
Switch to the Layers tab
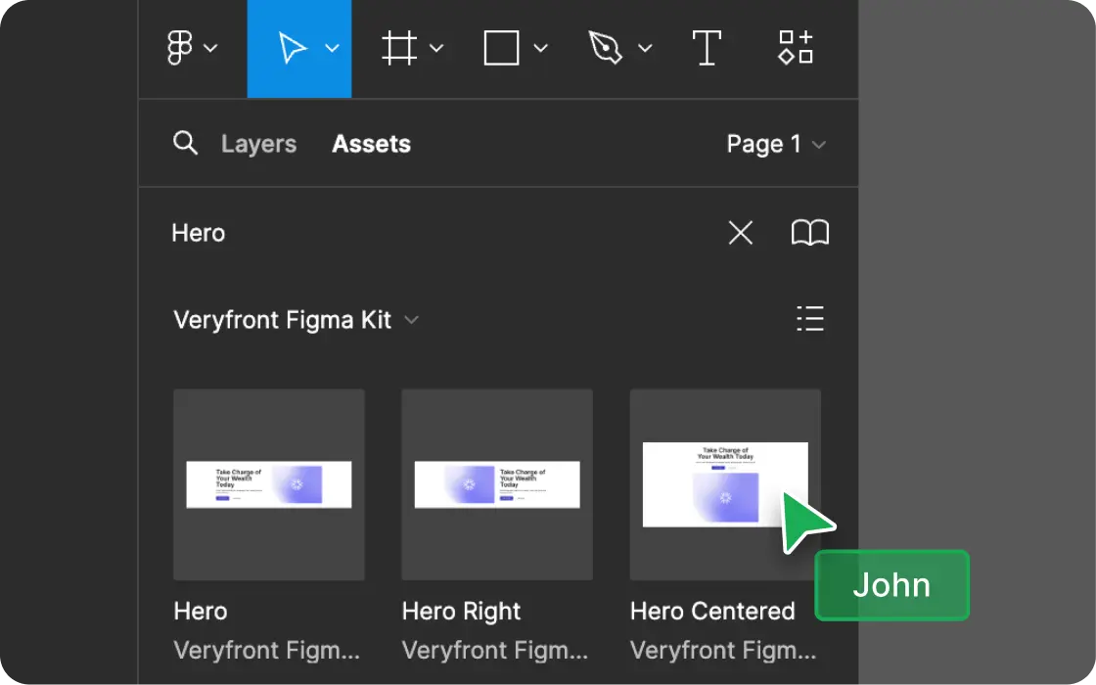coord(258,144)
